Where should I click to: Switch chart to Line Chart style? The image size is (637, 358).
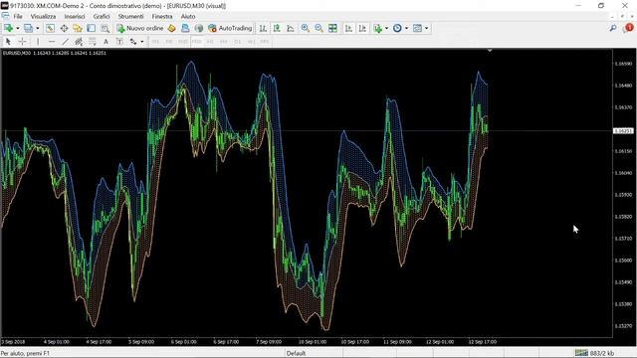pyautogui.click(x=291, y=28)
